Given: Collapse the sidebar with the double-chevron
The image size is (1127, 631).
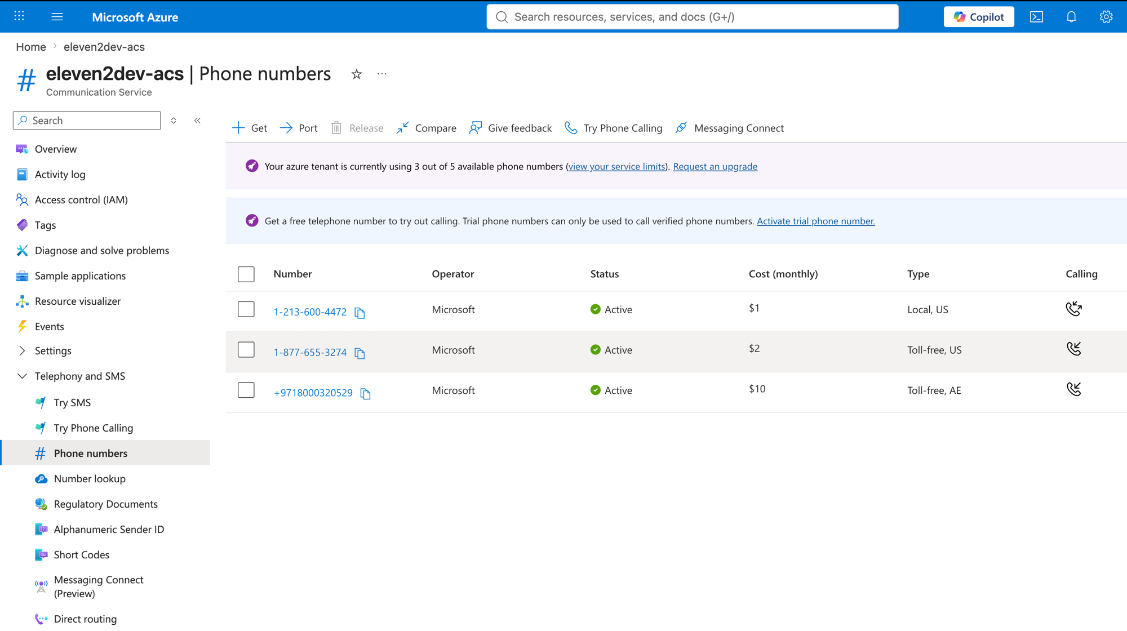Looking at the screenshot, I should coord(198,121).
